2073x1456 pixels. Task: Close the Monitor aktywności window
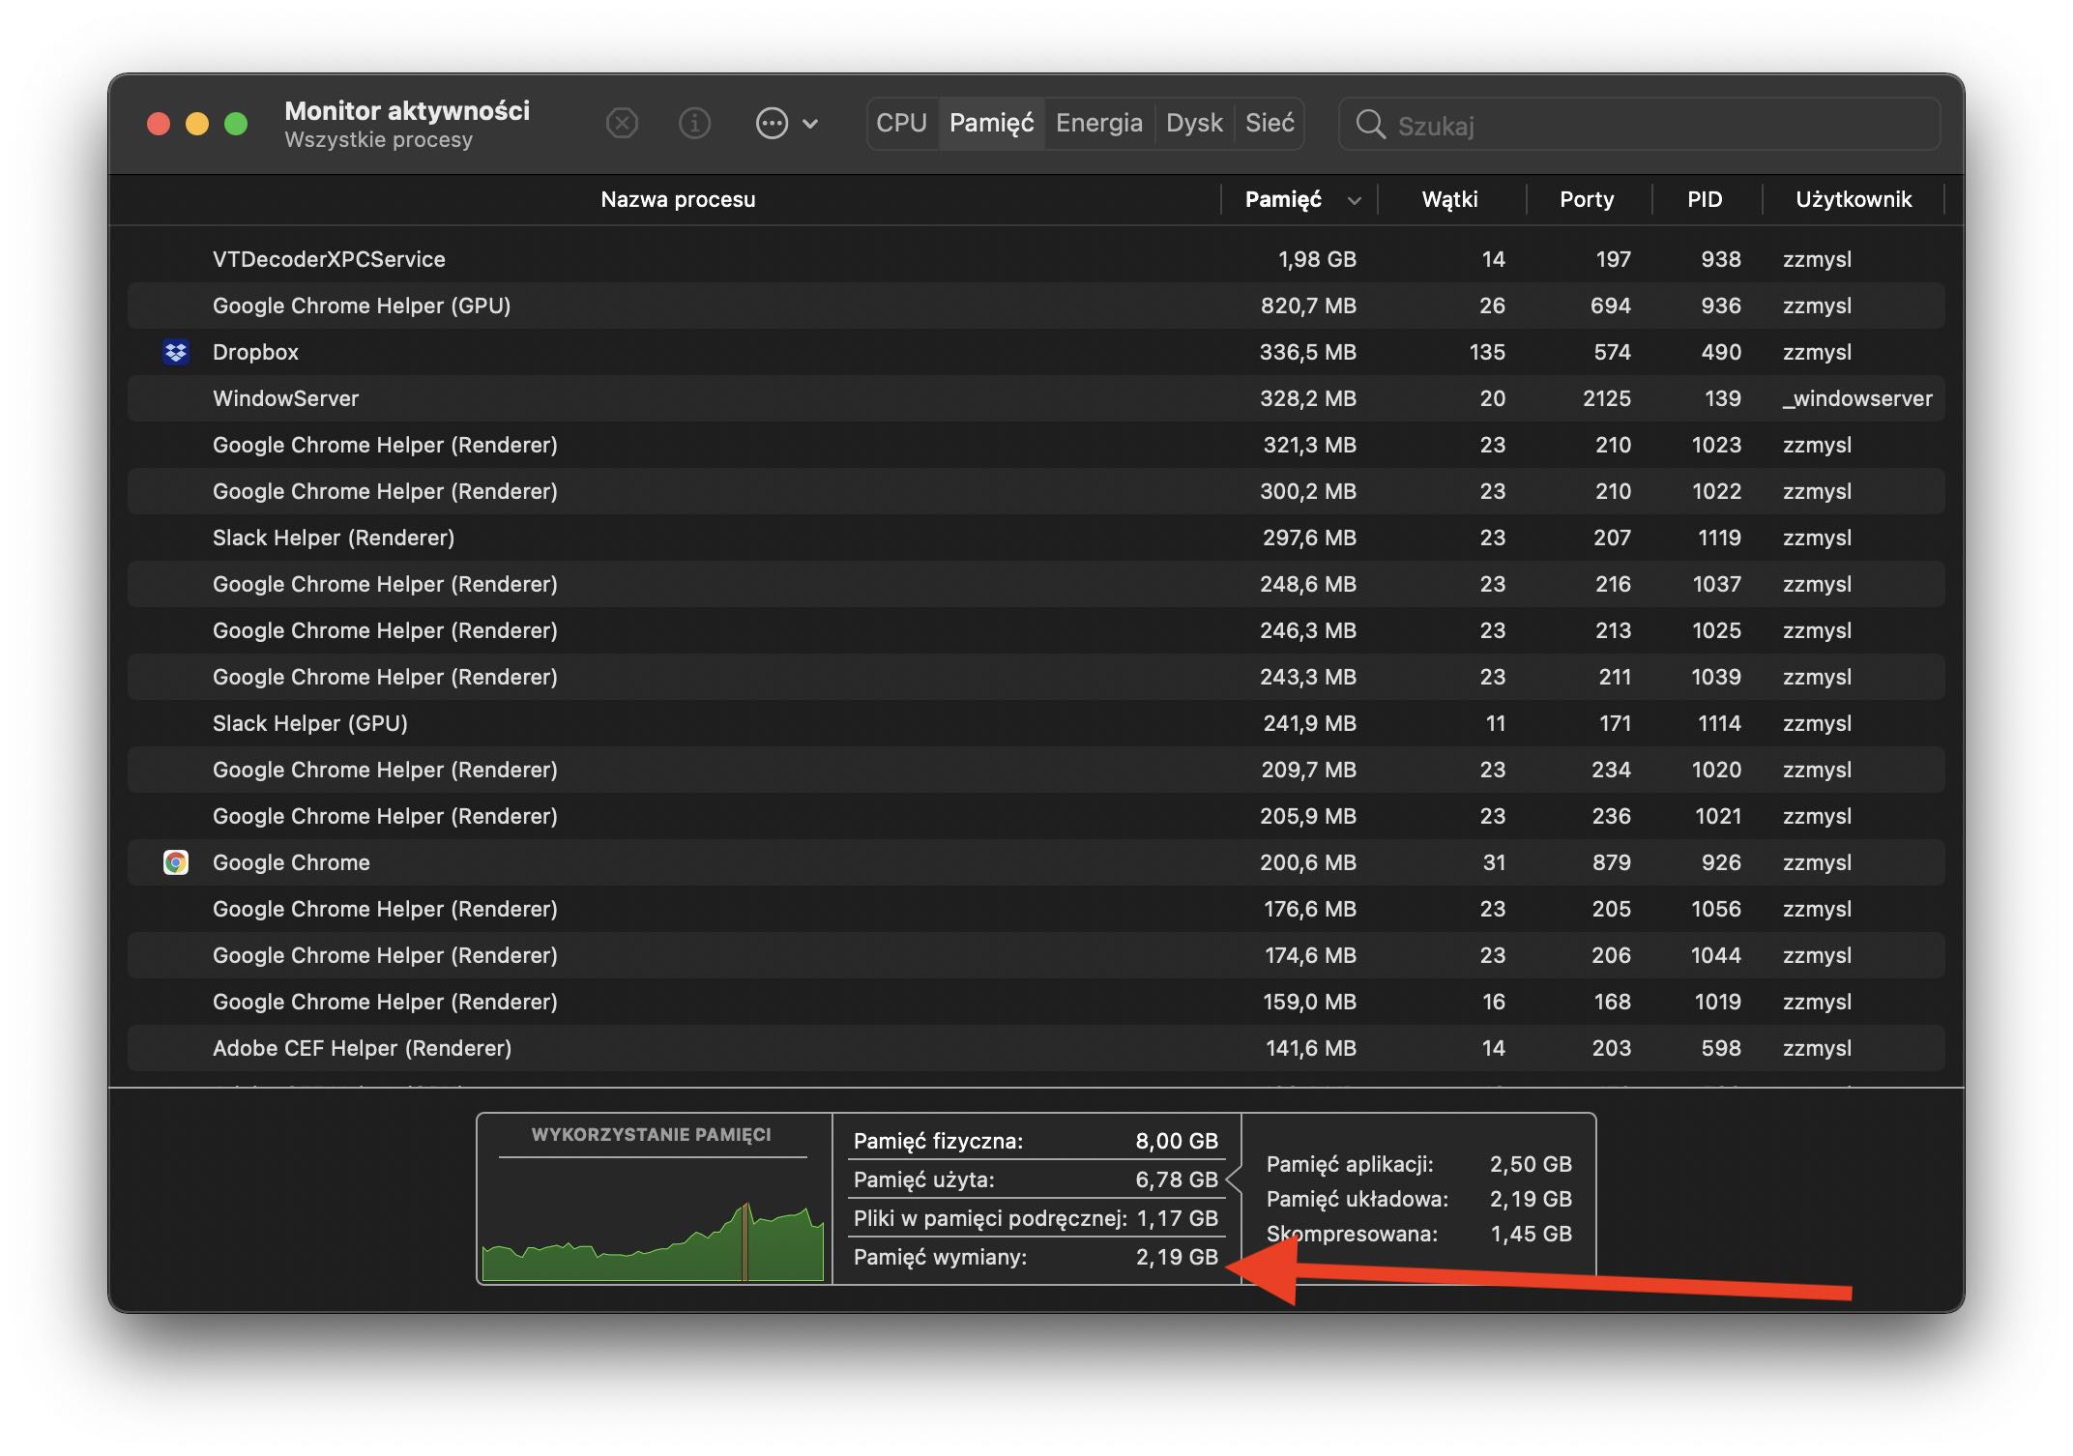coord(159,124)
